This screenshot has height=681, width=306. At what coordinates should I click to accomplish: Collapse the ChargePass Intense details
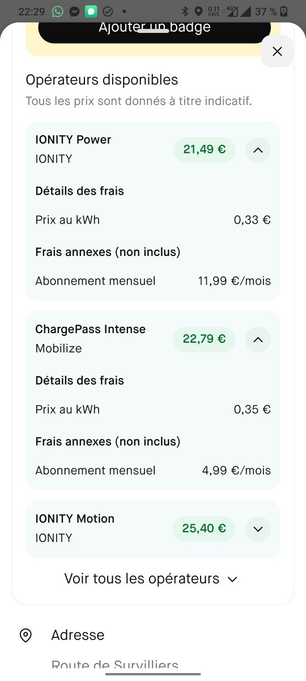[x=258, y=340]
